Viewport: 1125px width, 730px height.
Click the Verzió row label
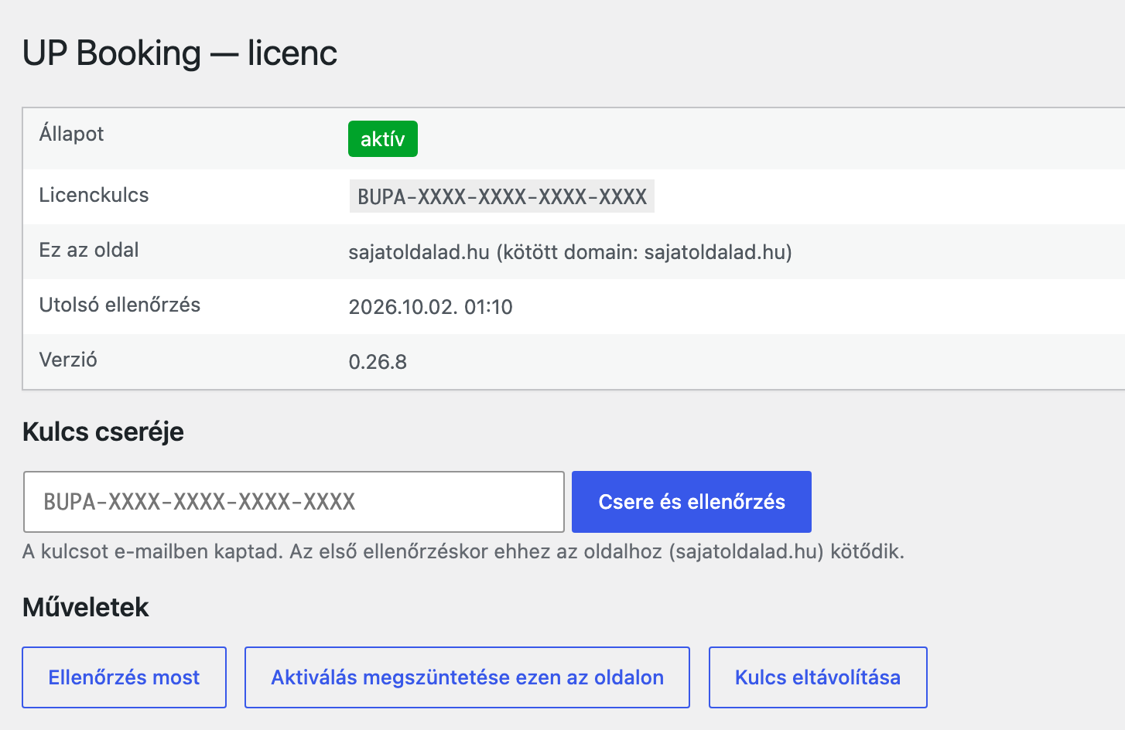pos(68,360)
